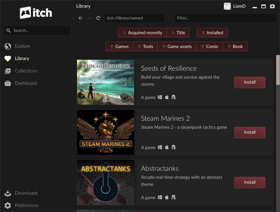Reload the library page
This screenshot has height=212, width=280.
click(98, 18)
